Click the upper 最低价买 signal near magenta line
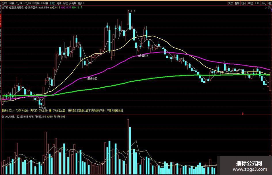The height and width of the screenshot is (175, 272). [x=143, y=56]
